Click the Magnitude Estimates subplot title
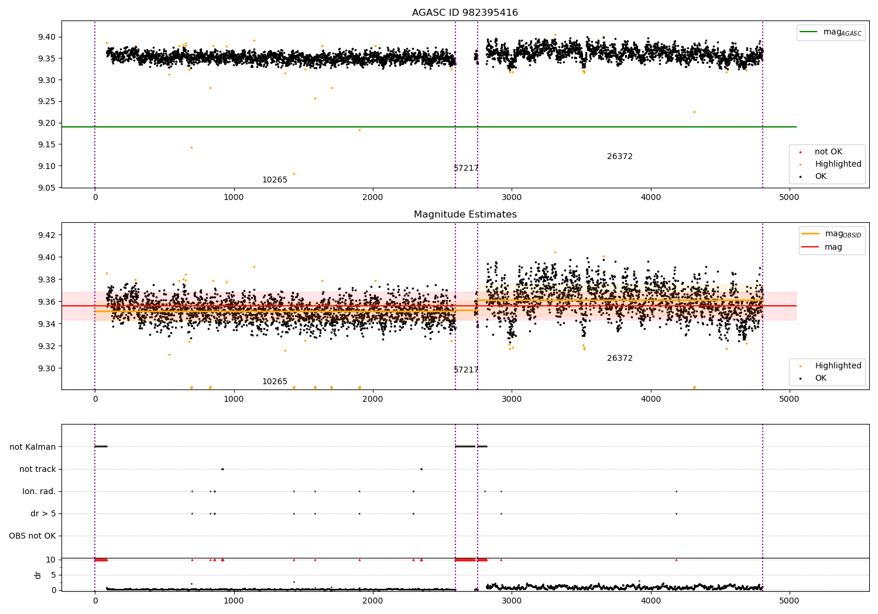The height and width of the screenshot is (614, 878). (x=465, y=215)
